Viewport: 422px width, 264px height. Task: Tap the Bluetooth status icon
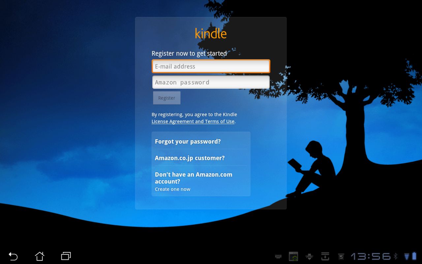396,256
